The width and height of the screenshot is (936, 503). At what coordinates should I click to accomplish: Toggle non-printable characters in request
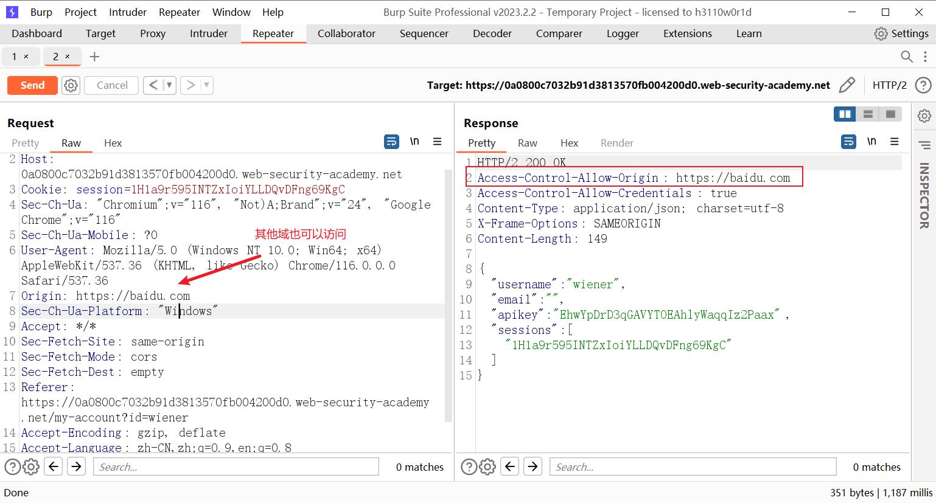click(414, 141)
